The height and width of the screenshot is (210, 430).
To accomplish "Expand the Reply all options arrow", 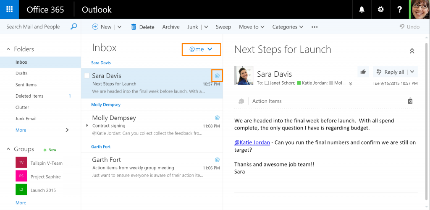I will pyautogui.click(x=412, y=72).
